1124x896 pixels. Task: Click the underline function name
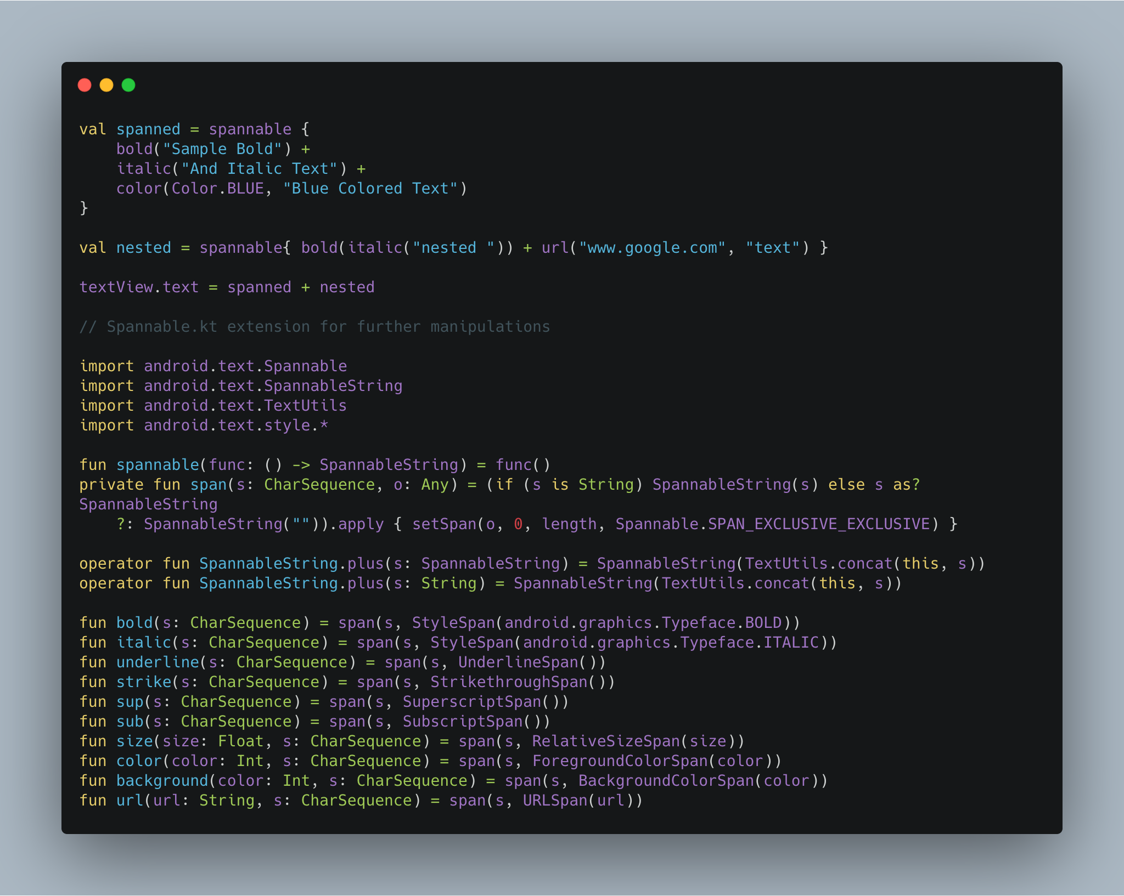click(158, 662)
